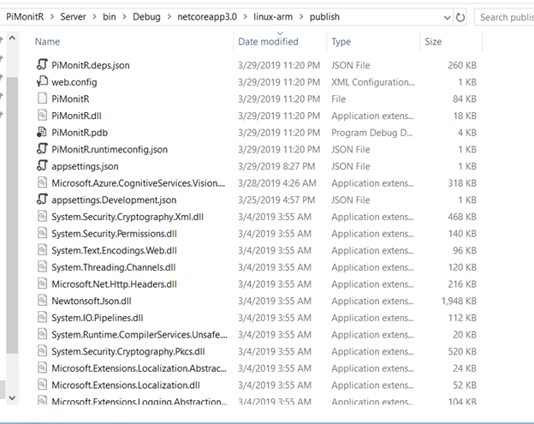Click the System.Text.Encodings.Web.dll icon
Screen dimensions: 534x424
point(42,250)
